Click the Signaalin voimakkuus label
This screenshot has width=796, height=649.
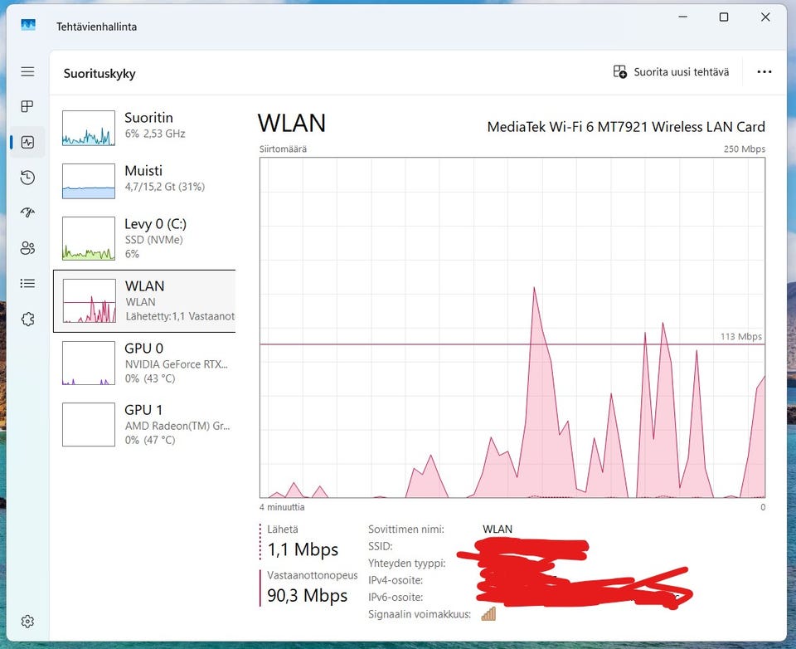point(420,614)
